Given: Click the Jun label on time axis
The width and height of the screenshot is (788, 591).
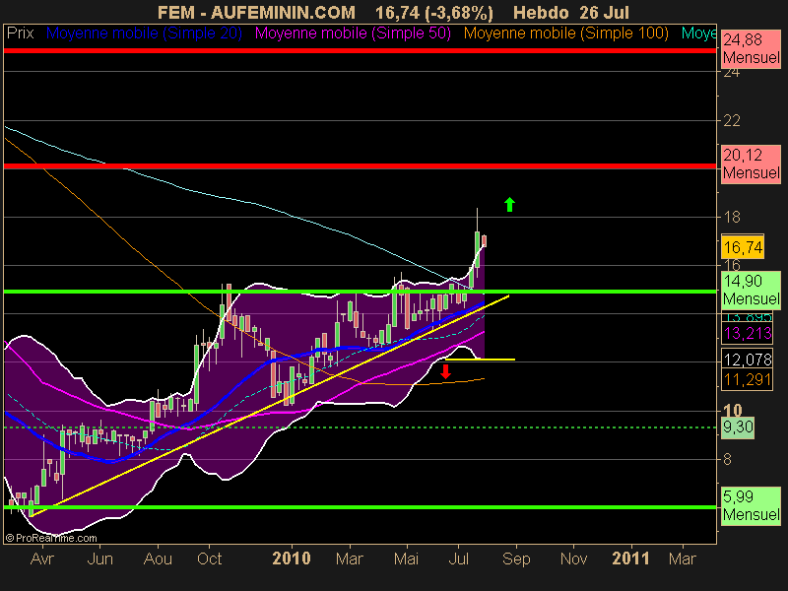Looking at the screenshot, I should tap(99, 558).
